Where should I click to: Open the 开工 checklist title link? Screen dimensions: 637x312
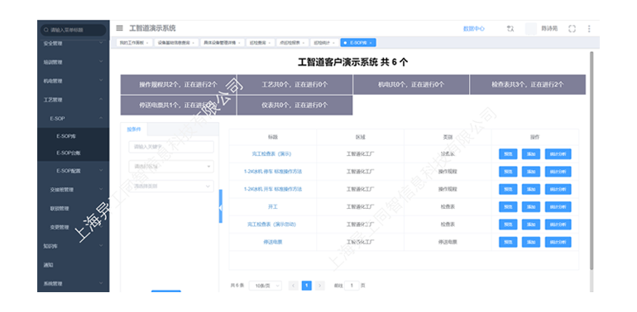coord(272,206)
